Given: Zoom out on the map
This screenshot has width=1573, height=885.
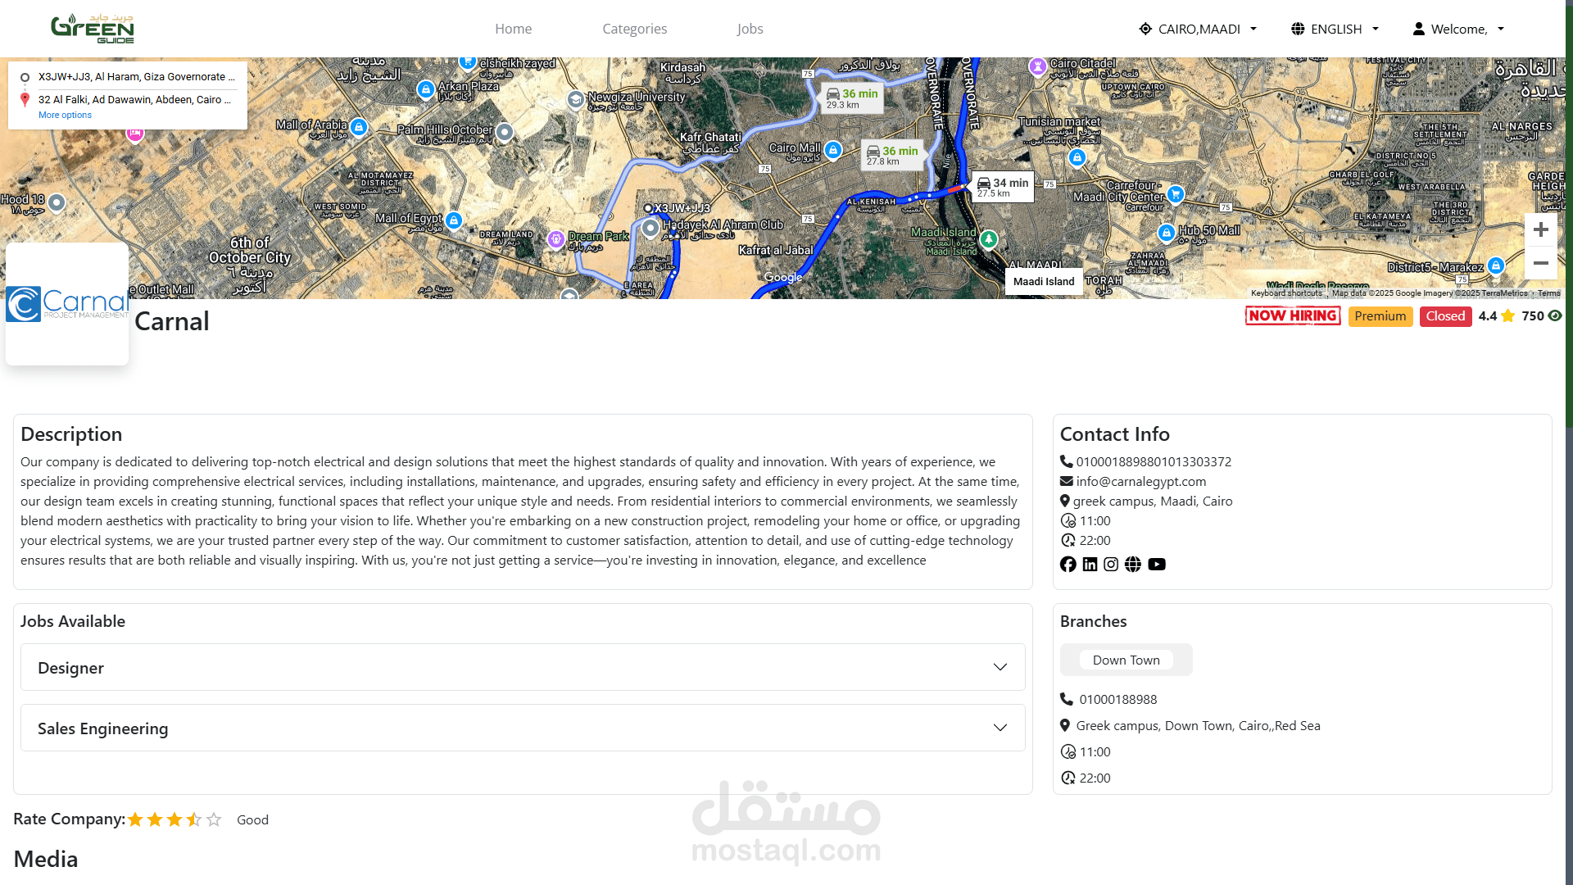Looking at the screenshot, I should pos(1540,263).
